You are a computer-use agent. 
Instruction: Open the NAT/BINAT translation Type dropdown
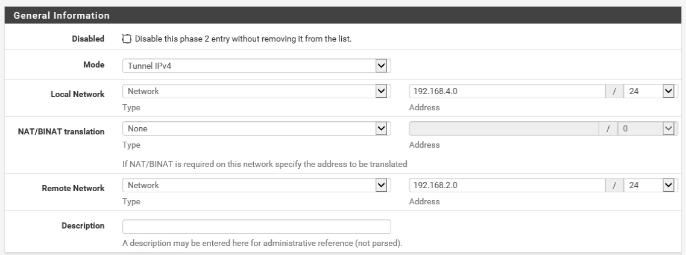256,128
